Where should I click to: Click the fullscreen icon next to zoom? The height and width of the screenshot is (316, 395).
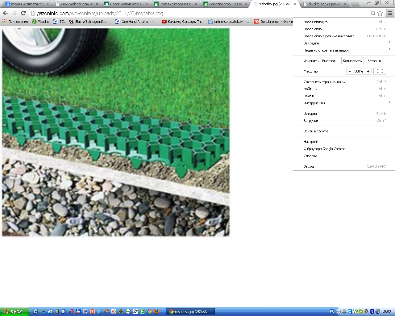tap(380, 71)
